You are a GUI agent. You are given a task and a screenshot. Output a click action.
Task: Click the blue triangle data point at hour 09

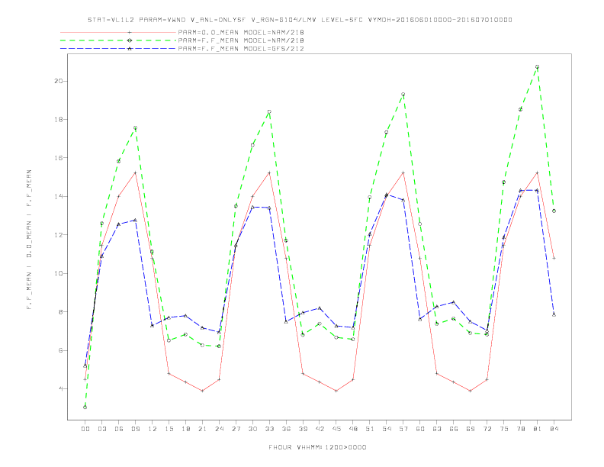coord(136,220)
